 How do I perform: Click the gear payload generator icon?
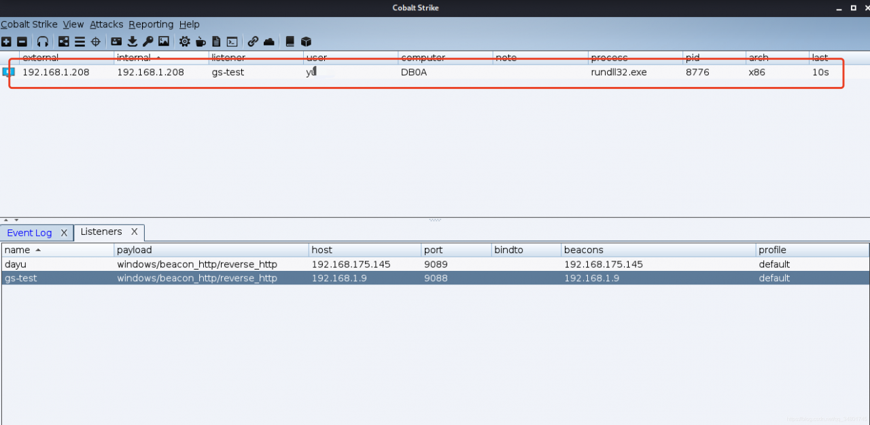184,41
